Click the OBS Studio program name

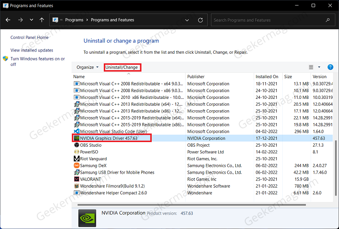click(x=91, y=145)
